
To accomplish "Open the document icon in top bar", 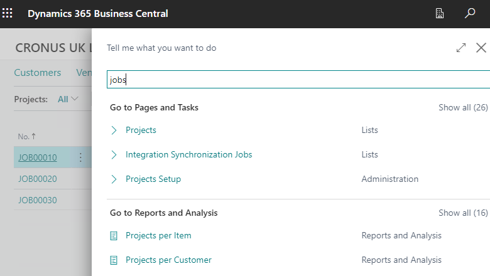I will pos(440,13).
